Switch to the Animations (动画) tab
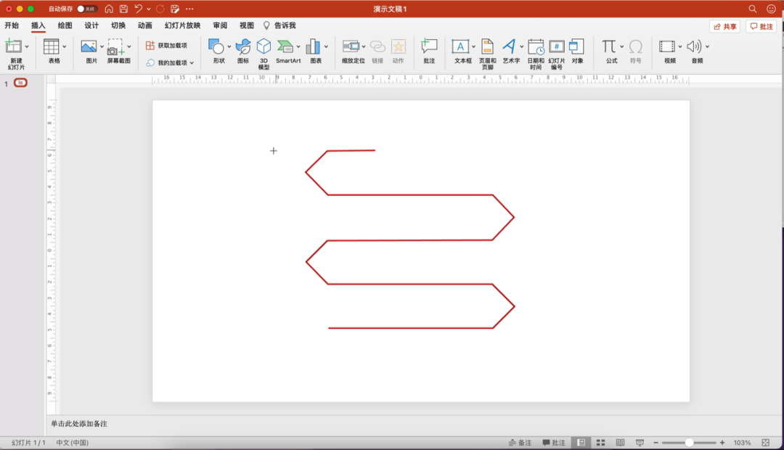This screenshot has width=784, height=450. tap(145, 25)
